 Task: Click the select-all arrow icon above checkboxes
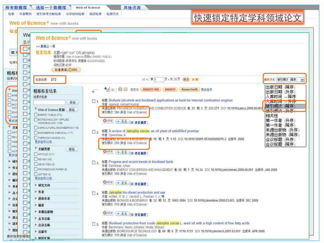(x=95, y=91)
